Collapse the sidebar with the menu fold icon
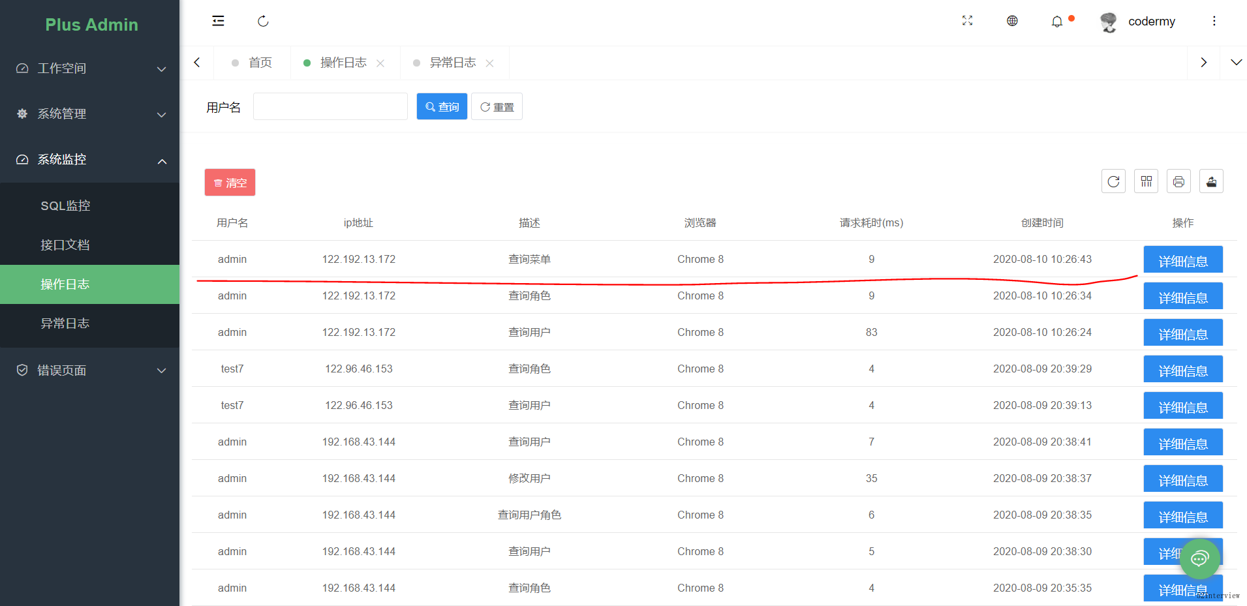The height and width of the screenshot is (606, 1247). tap(218, 21)
